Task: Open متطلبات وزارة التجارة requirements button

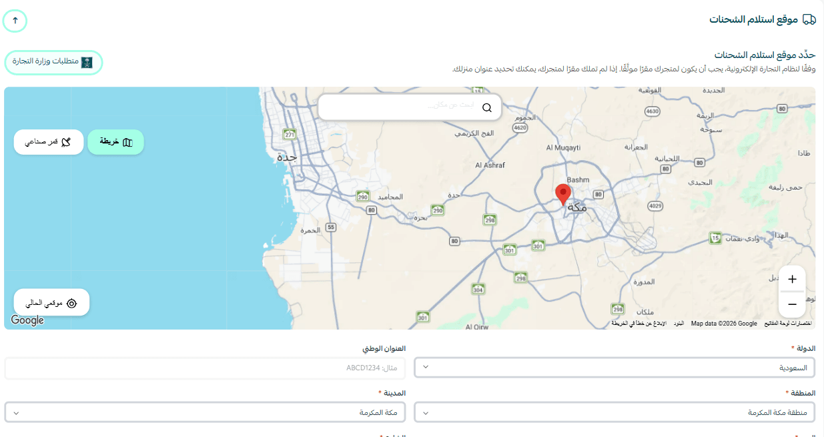Action: [x=54, y=62]
